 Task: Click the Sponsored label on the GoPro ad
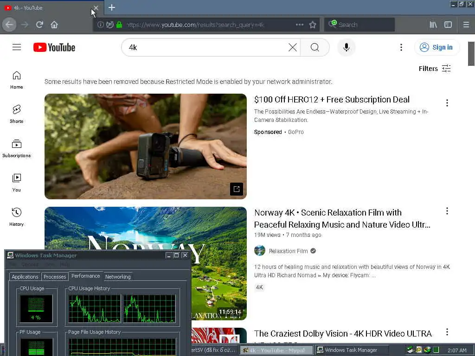(x=268, y=132)
